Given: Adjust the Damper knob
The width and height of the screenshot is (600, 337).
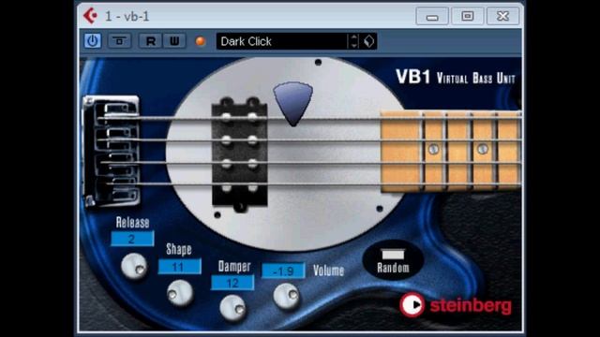Looking at the screenshot, I should 232,308.
